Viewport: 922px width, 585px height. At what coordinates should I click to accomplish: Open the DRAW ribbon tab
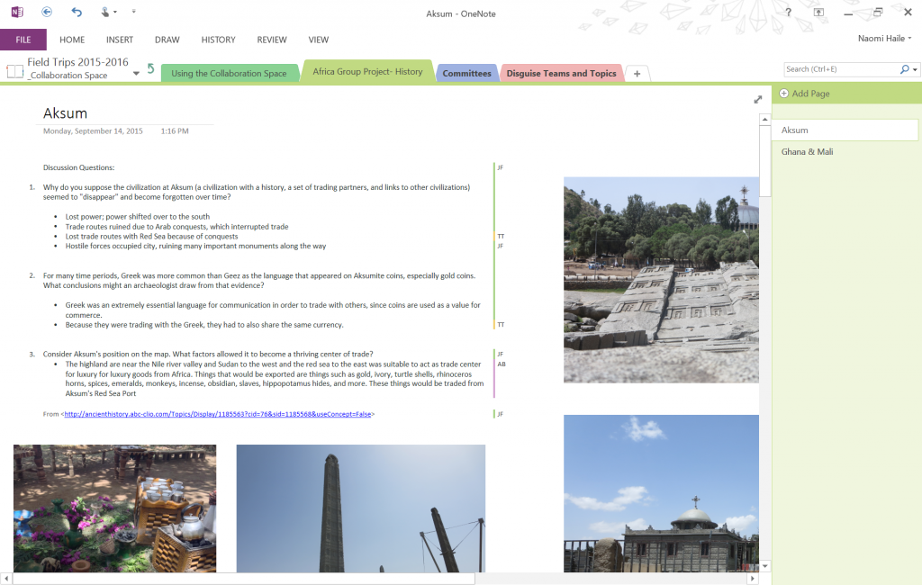167,40
